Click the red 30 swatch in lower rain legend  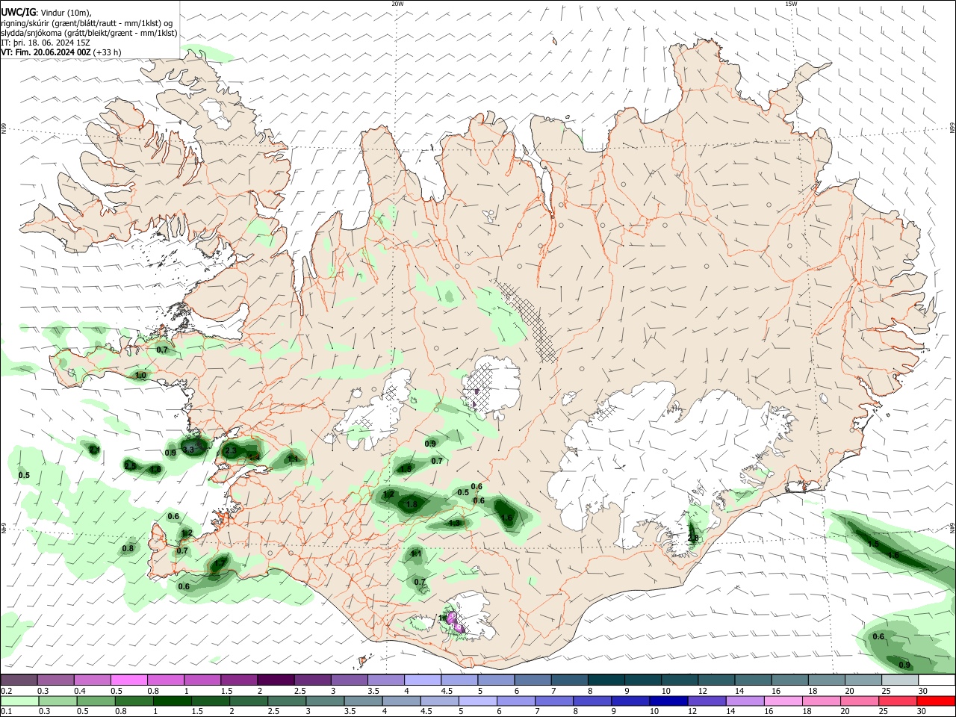click(x=936, y=701)
